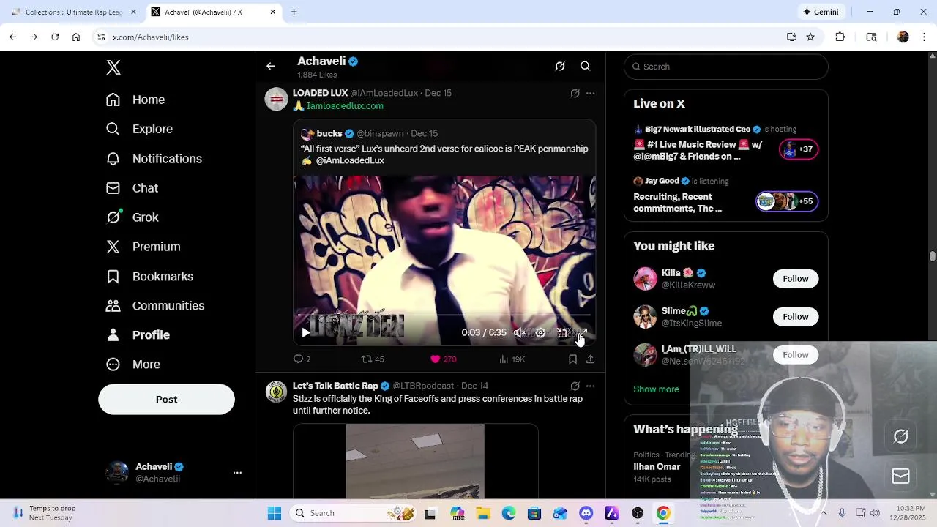This screenshot has width=937, height=527.
Task: Click the browser address bar URL
Action: 151,37
